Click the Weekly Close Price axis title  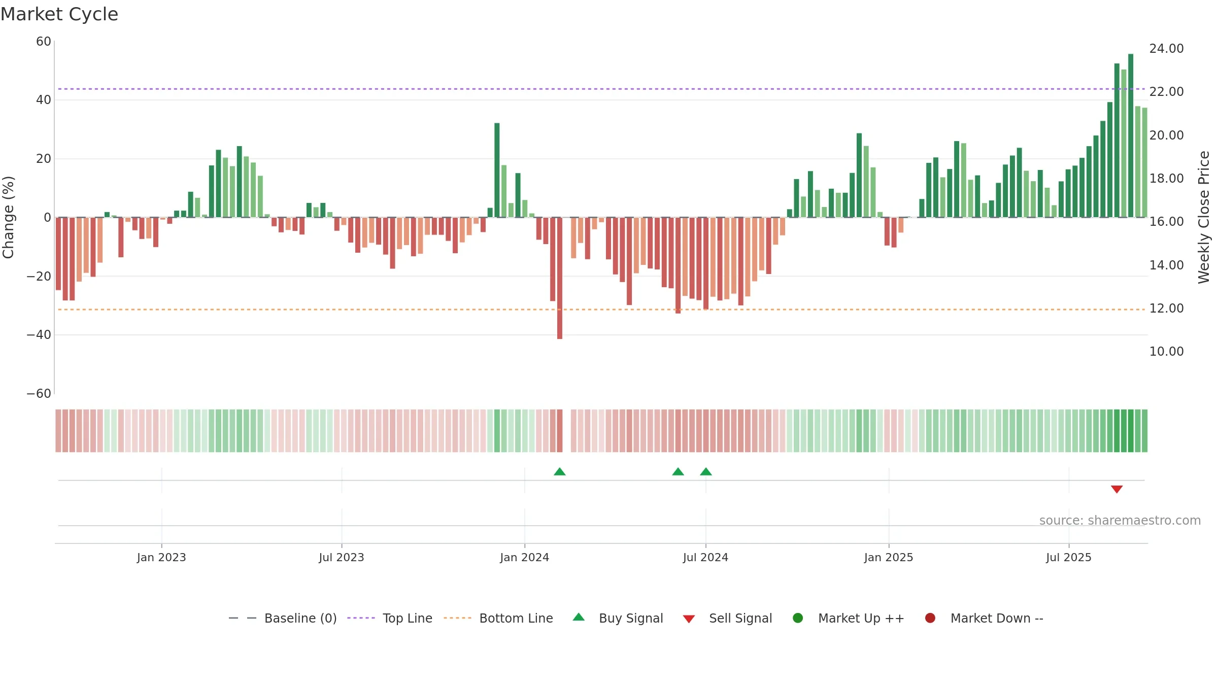coord(1204,217)
